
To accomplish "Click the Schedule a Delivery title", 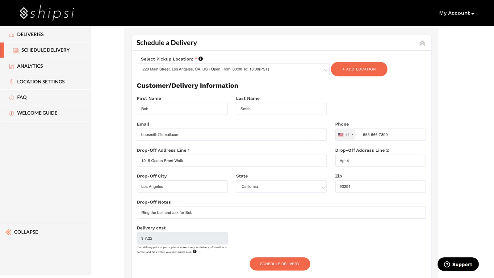I will pos(167,43).
